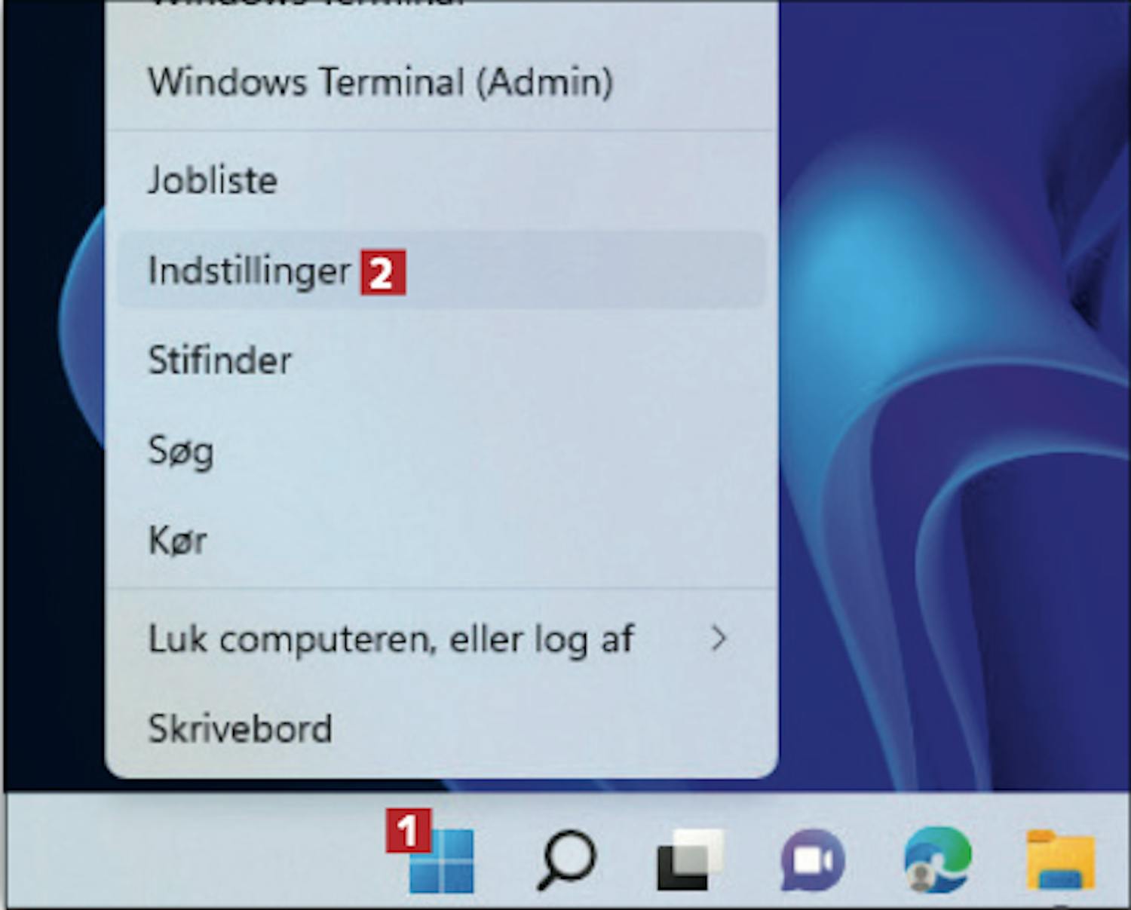Open File Explorer folder icon on taskbar
1131x910 pixels.
tap(1060, 860)
